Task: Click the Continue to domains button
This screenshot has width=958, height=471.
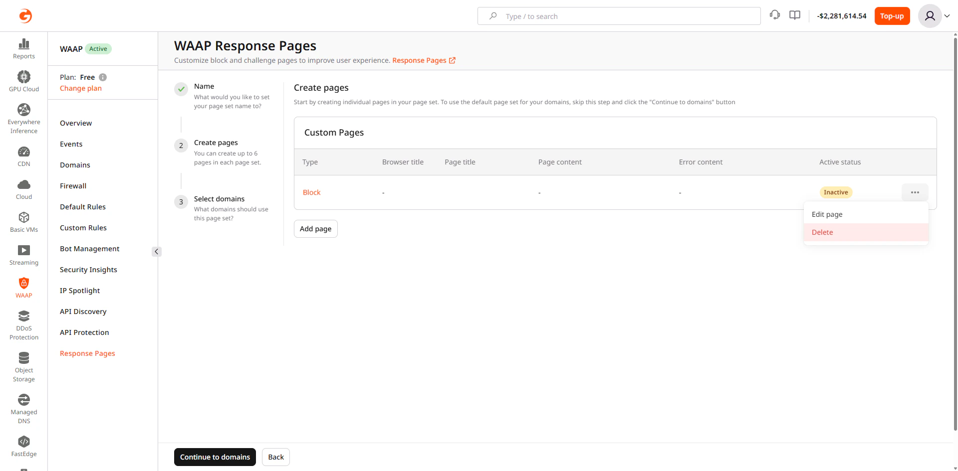Action: [215, 457]
